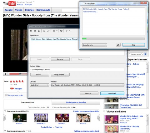Open the Vidéos tab on YouTube
The width and height of the screenshot is (150, 133).
coord(19,10)
